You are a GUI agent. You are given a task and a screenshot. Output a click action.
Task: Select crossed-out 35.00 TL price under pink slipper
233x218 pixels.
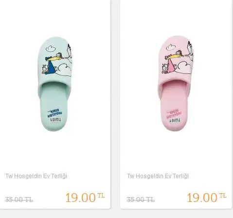coord(141,200)
